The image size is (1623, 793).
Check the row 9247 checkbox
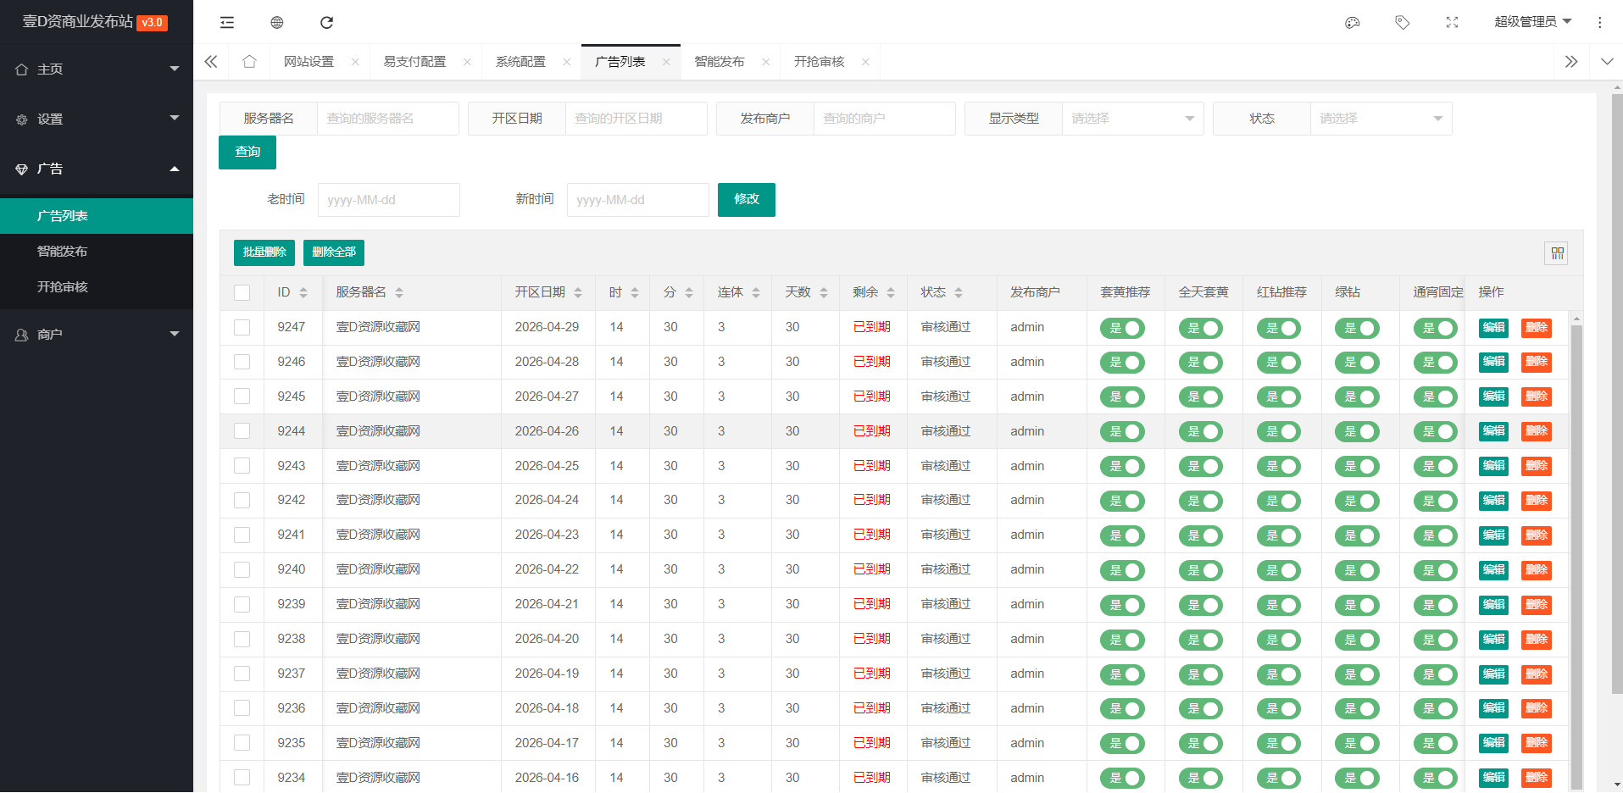[242, 327]
